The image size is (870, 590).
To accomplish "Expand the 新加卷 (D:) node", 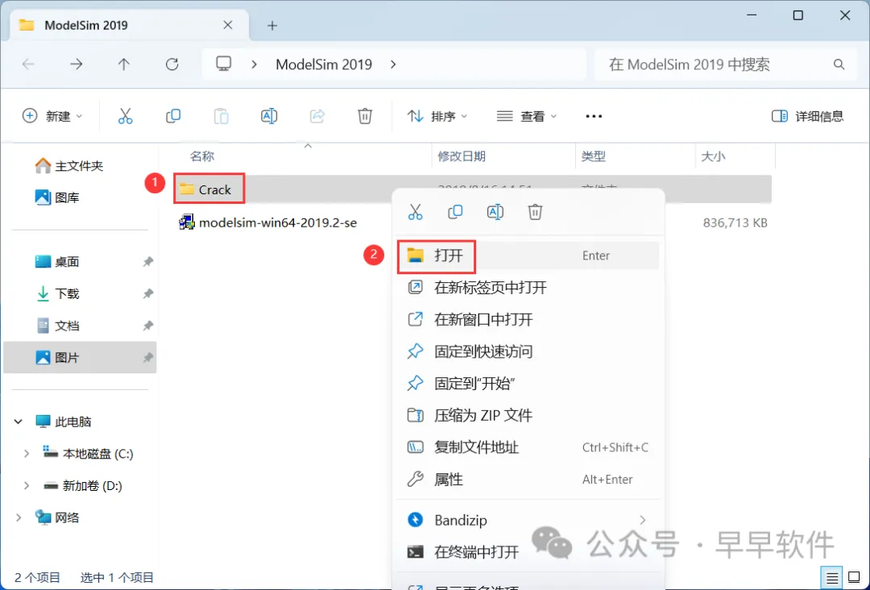I will tap(26, 486).
